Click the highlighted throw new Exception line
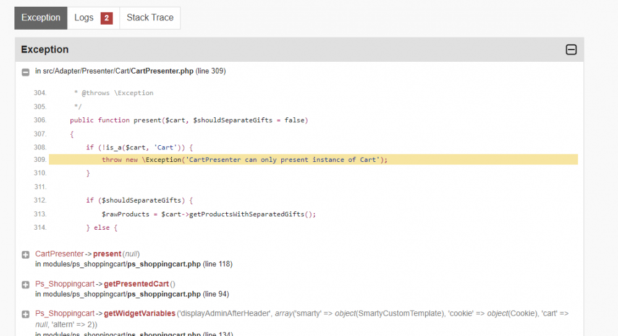Viewport: 618px width, 336px height. click(244, 160)
